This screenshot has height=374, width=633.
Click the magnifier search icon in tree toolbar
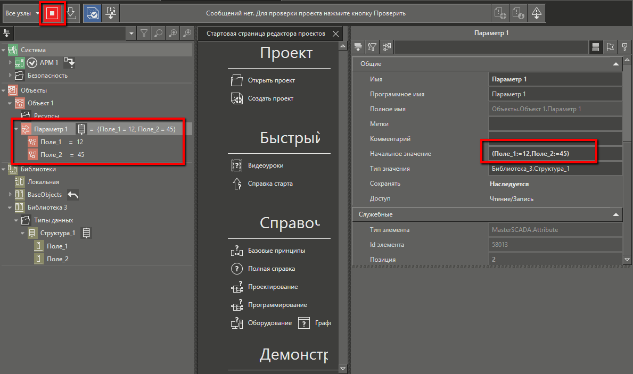point(158,34)
